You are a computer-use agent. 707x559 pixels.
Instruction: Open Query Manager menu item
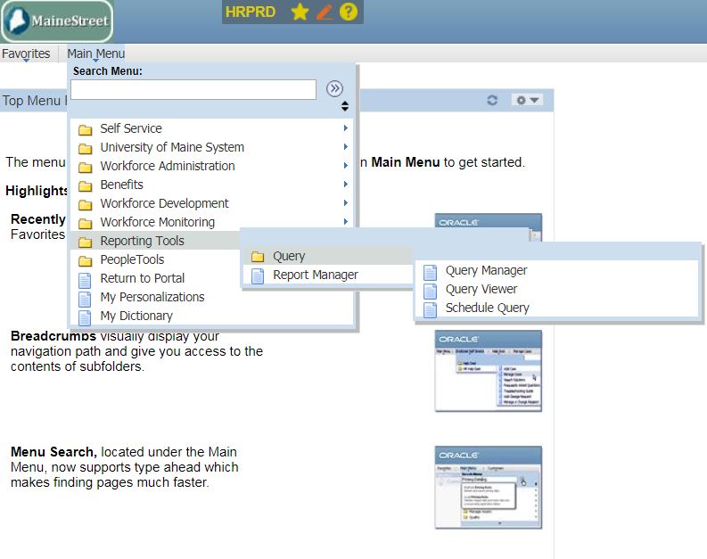(486, 270)
